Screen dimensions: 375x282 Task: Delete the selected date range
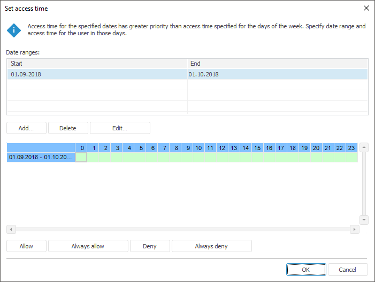click(67, 128)
